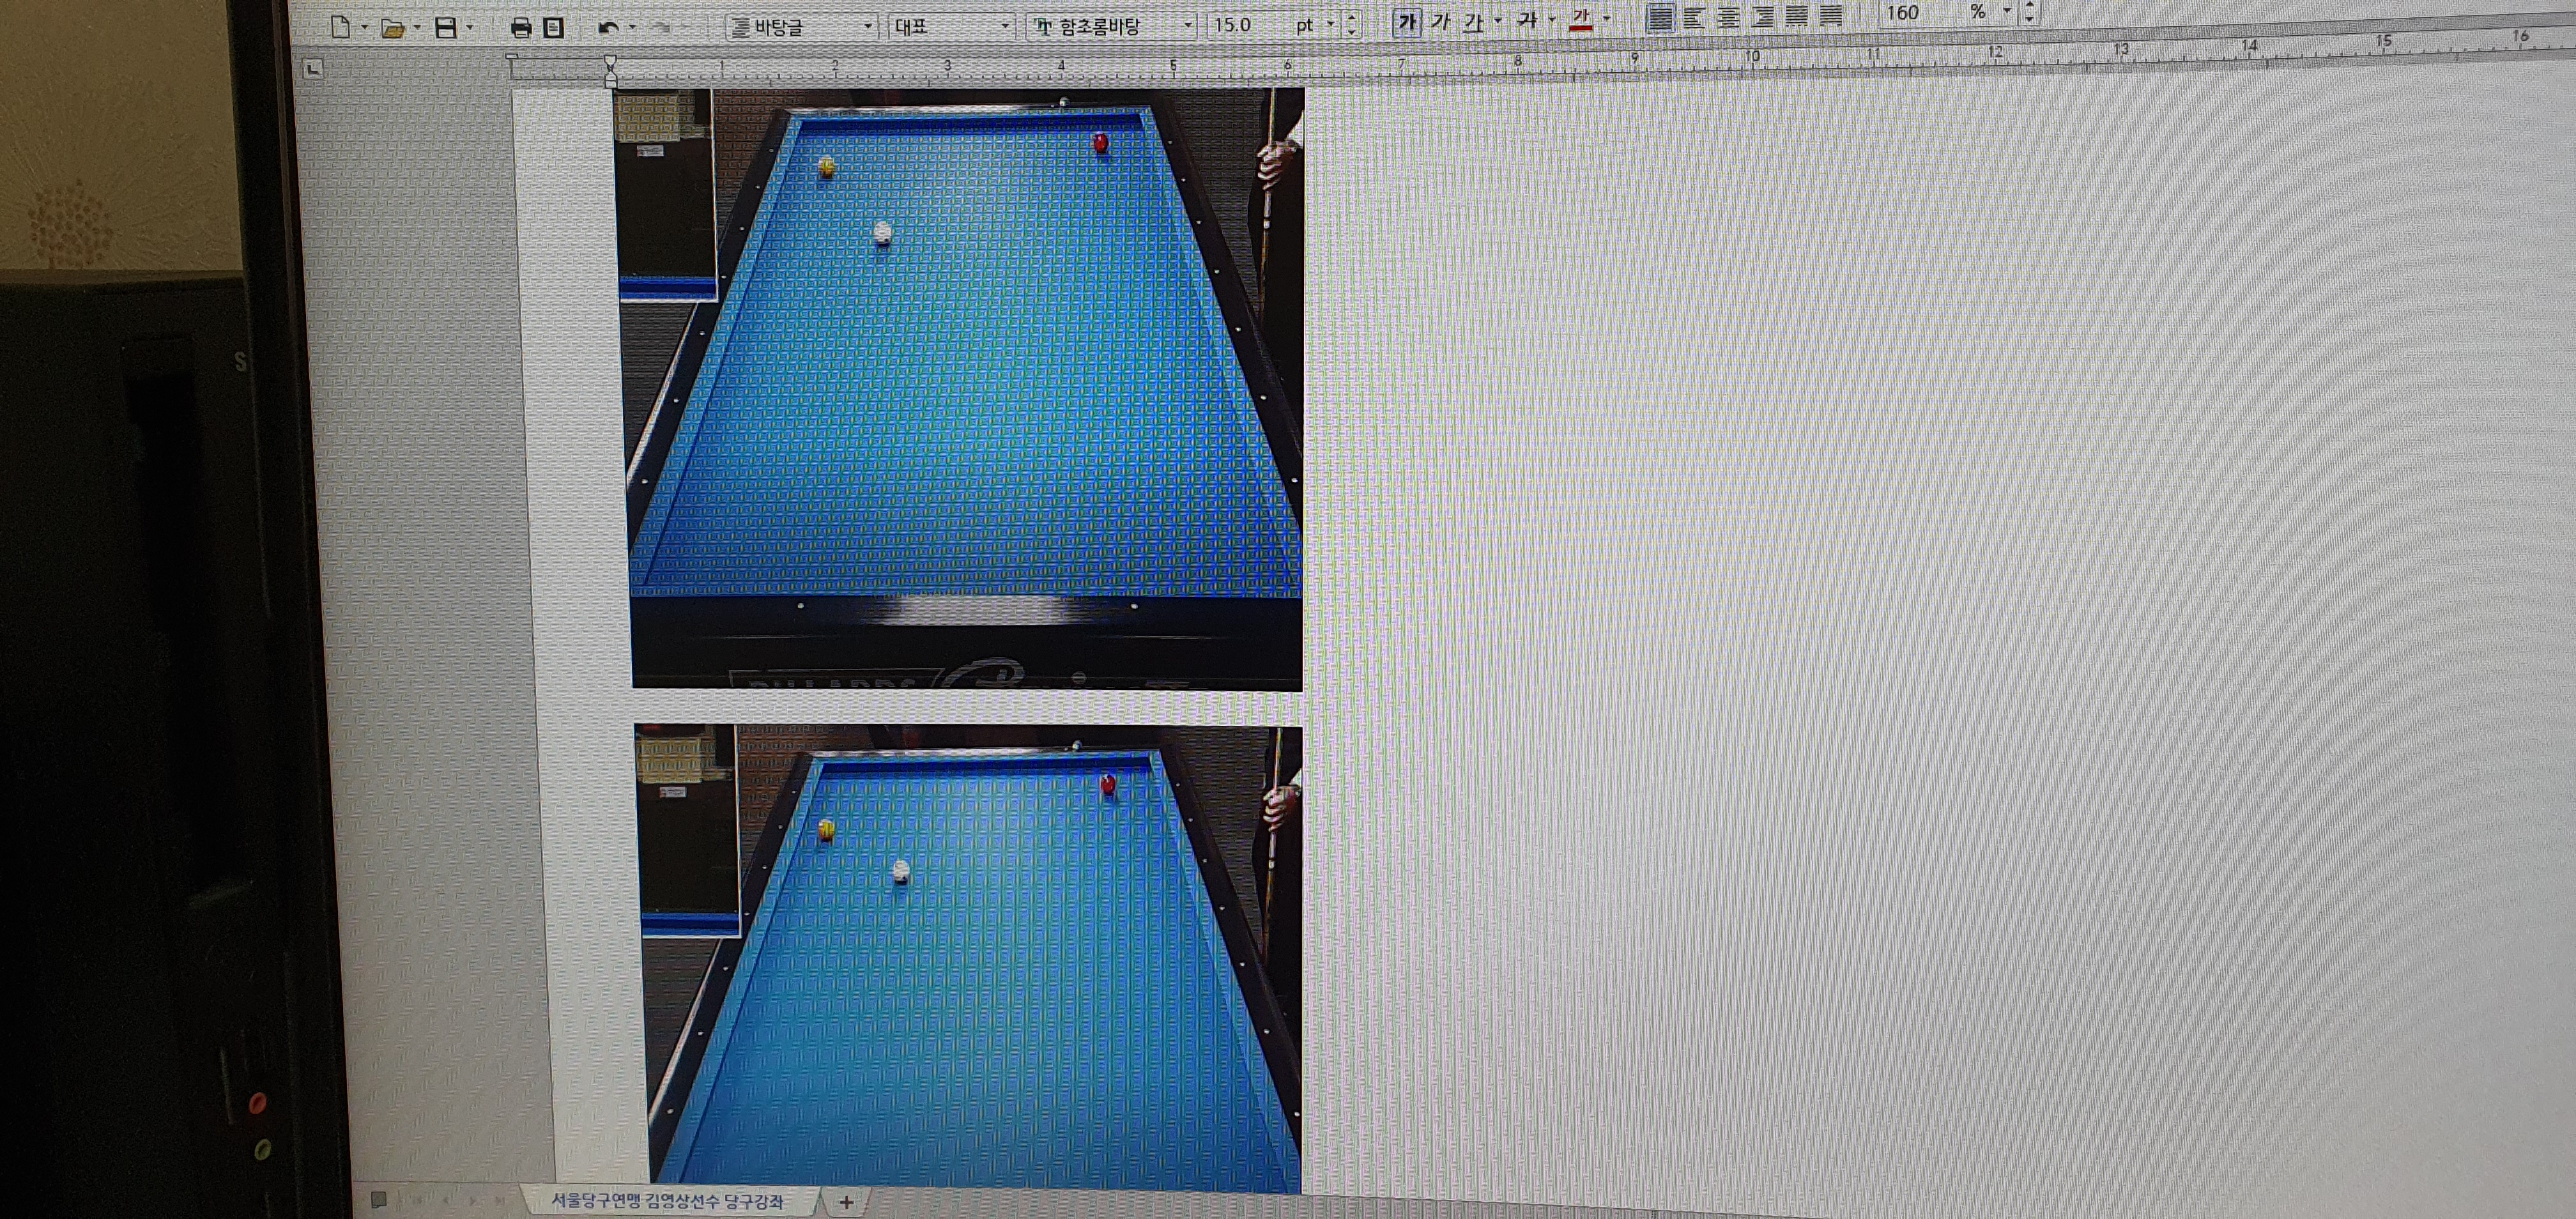Open the 함초롬바탕 font name dropdown
The width and height of the screenshot is (2576, 1219).
[x=1188, y=26]
